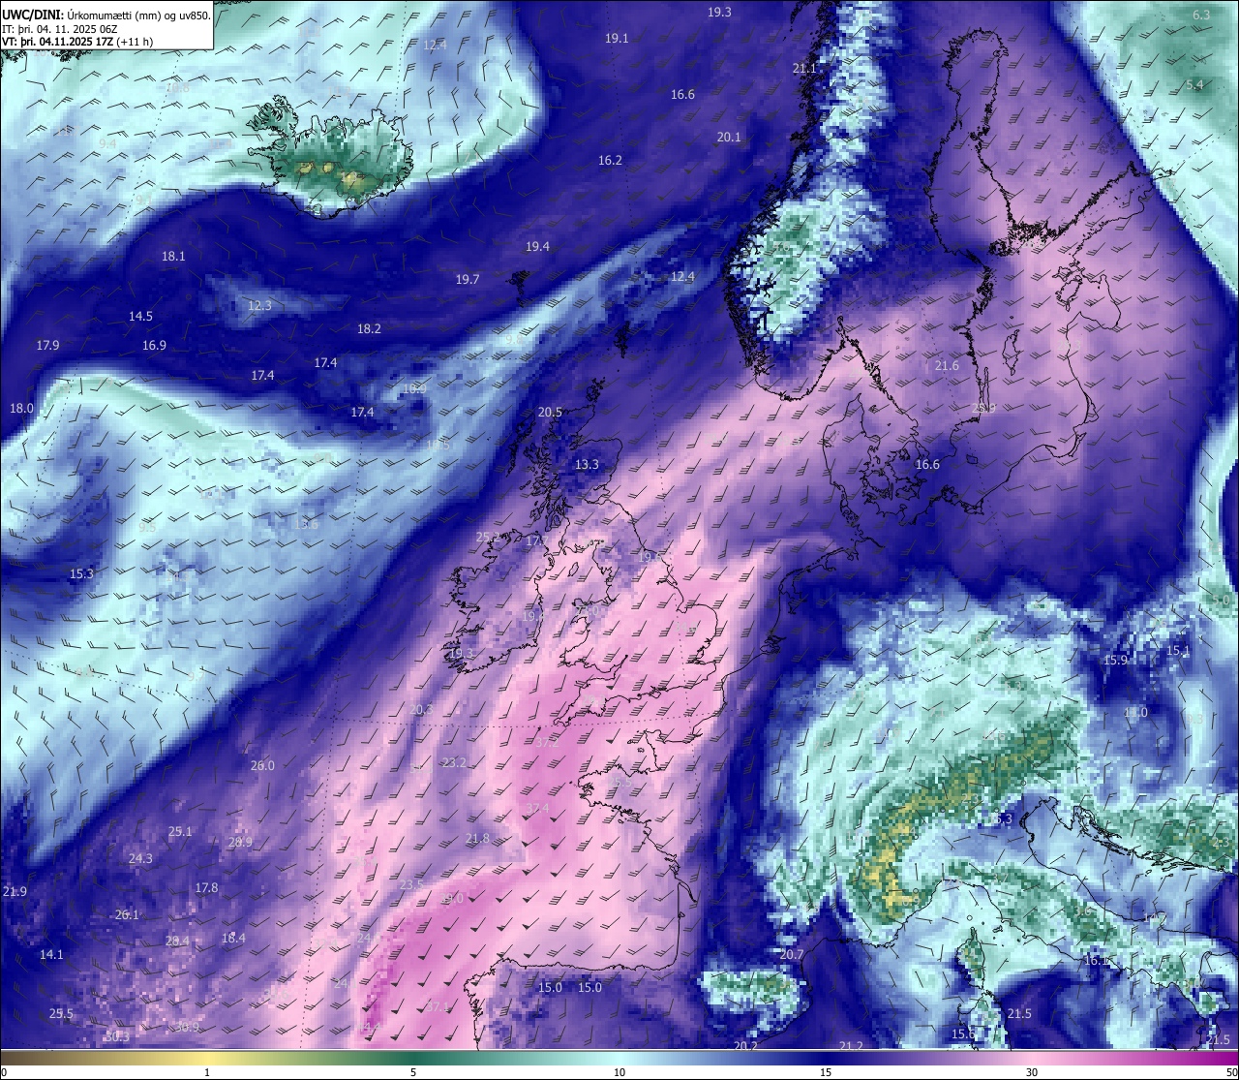The height and width of the screenshot is (1080, 1239).
Task: Click the 19.4 value label
Action: [537, 246]
